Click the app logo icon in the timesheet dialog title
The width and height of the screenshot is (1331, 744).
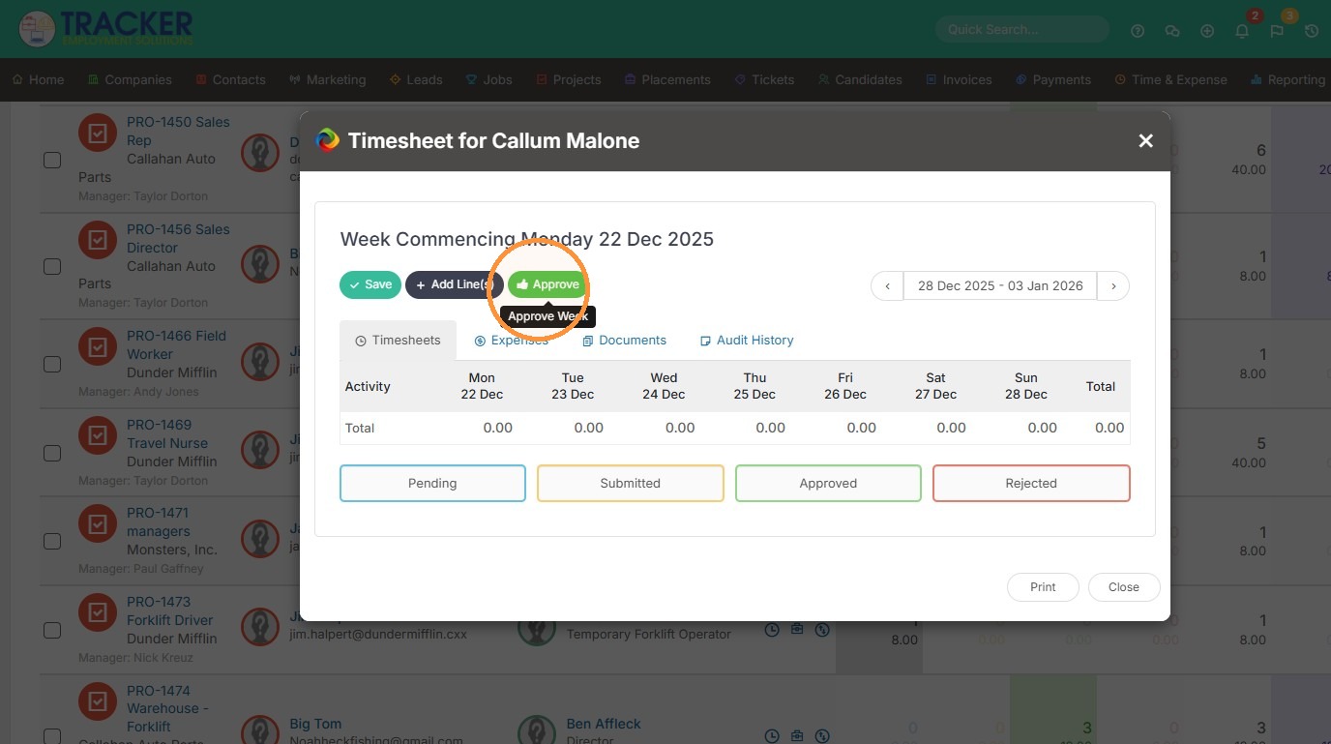click(328, 140)
